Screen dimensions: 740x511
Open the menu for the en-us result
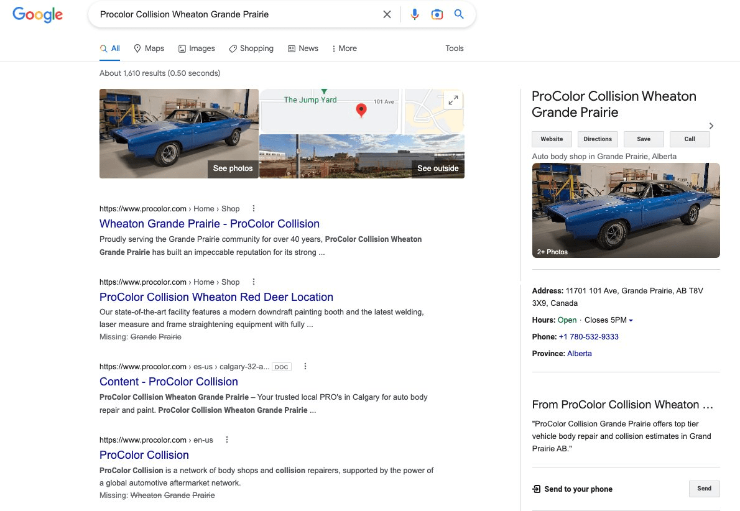[x=227, y=440]
